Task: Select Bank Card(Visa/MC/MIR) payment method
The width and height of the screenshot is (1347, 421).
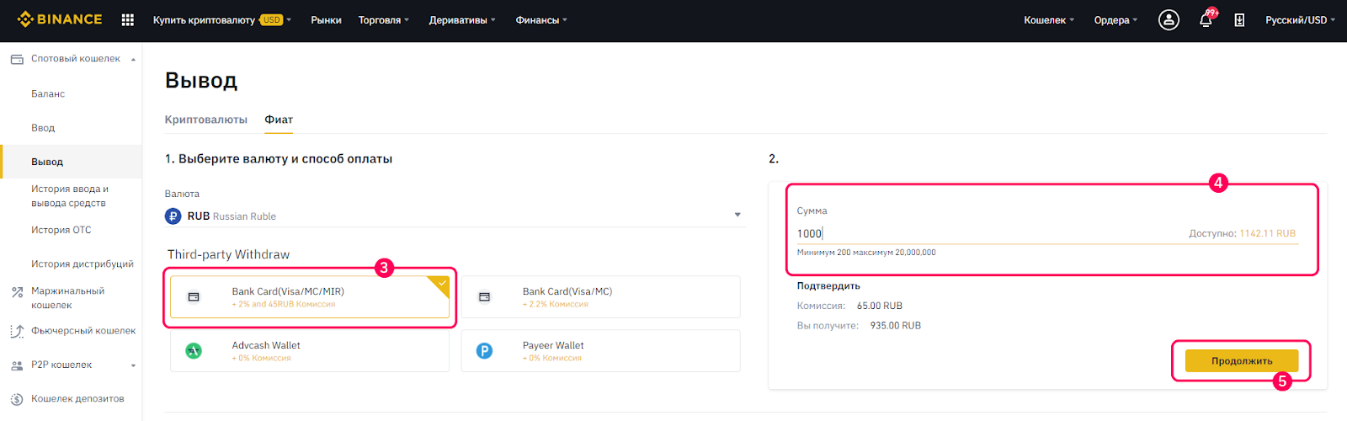Action: click(310, 297)
